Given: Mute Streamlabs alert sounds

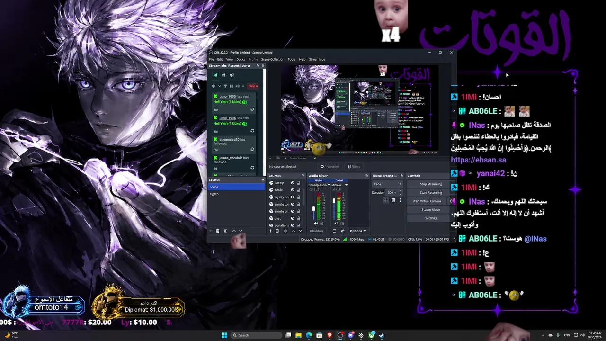Looking at the screenshot, I should tap(237, 86).
